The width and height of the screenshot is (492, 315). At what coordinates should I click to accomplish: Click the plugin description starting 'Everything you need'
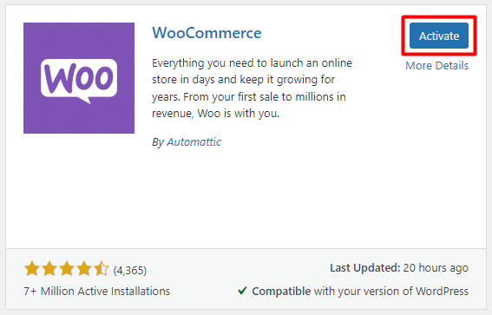tap(252, 89)
